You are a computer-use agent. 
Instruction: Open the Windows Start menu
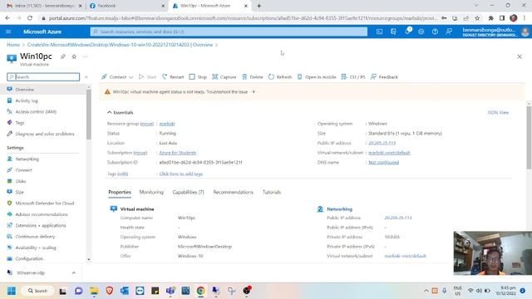(x=12, y=291)
